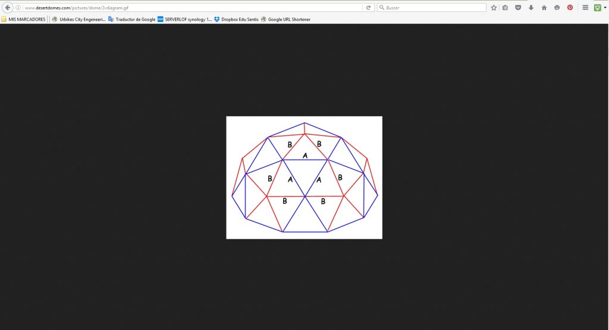Click the browser back arrow button
This screenshot has height=330, width=609.
coord(8,8)
